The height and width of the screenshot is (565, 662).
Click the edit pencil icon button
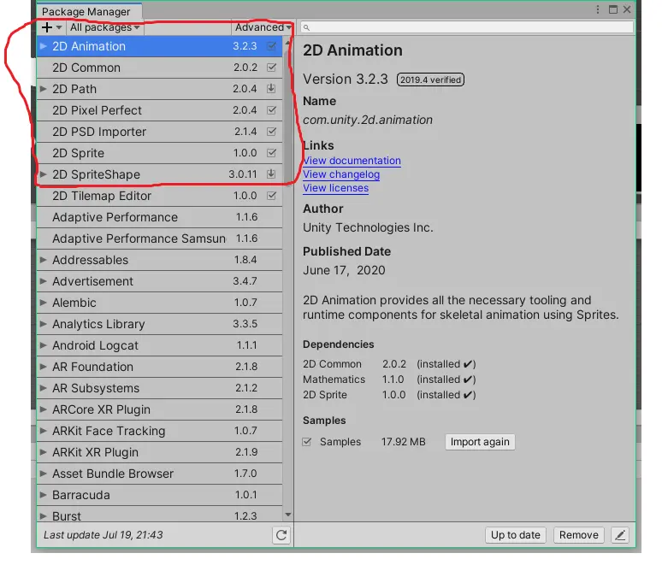pos(620,535)
